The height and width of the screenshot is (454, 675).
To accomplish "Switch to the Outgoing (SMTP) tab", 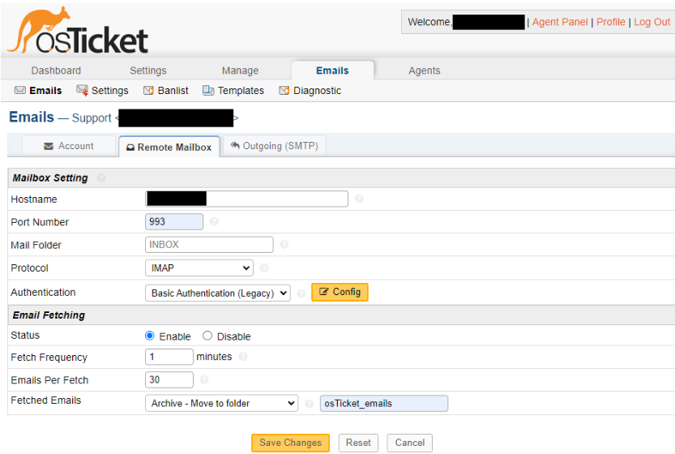I will coord(274,146).
